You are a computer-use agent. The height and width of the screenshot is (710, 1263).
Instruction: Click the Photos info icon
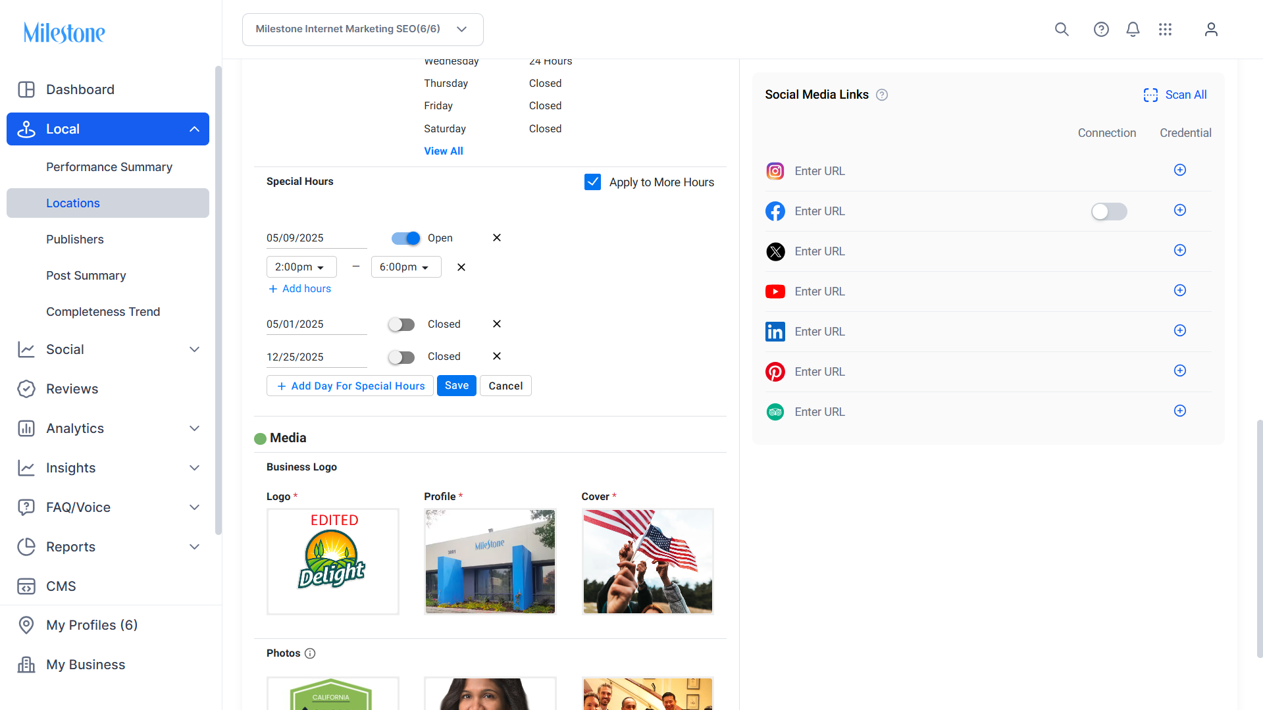click(310, 653)
